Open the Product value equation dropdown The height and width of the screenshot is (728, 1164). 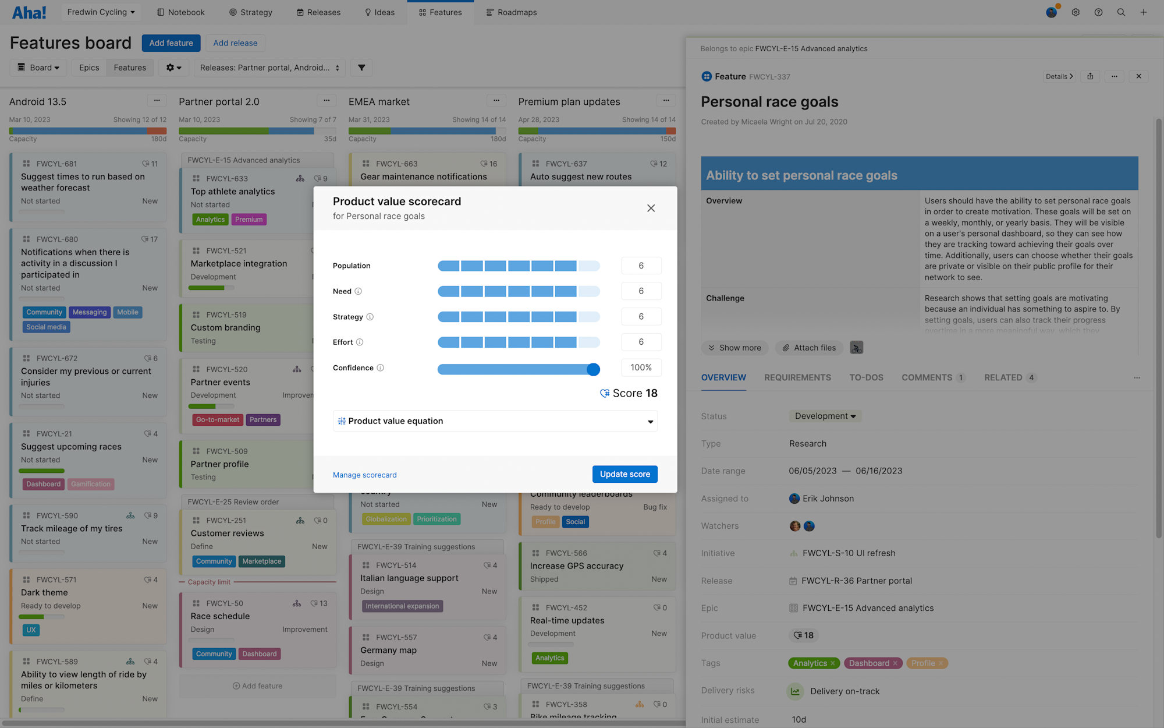coord(650,420)
